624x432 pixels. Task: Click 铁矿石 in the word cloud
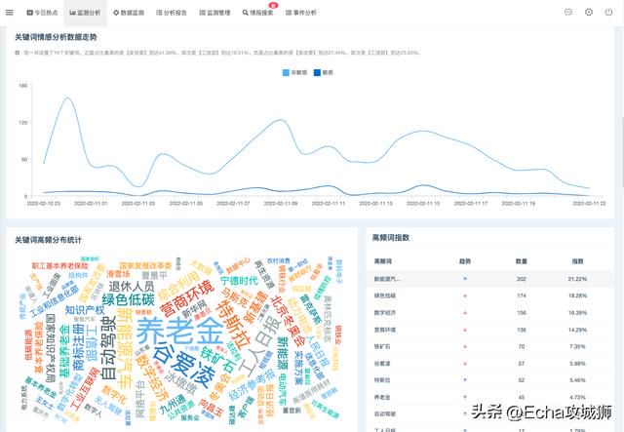217,360
